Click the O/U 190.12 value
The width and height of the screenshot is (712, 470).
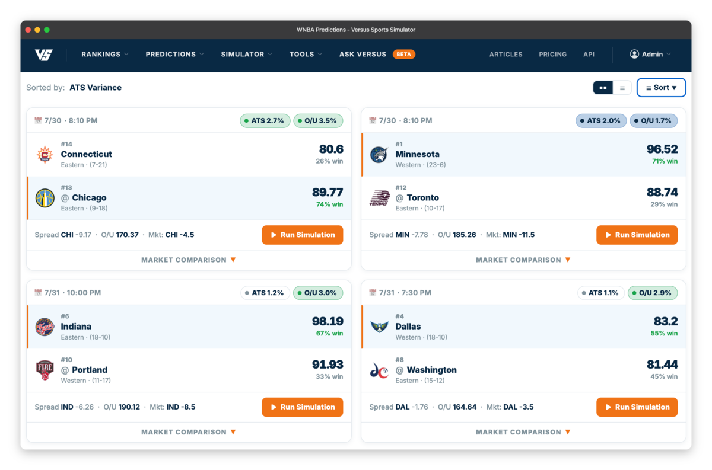click(x=122, y=407)
